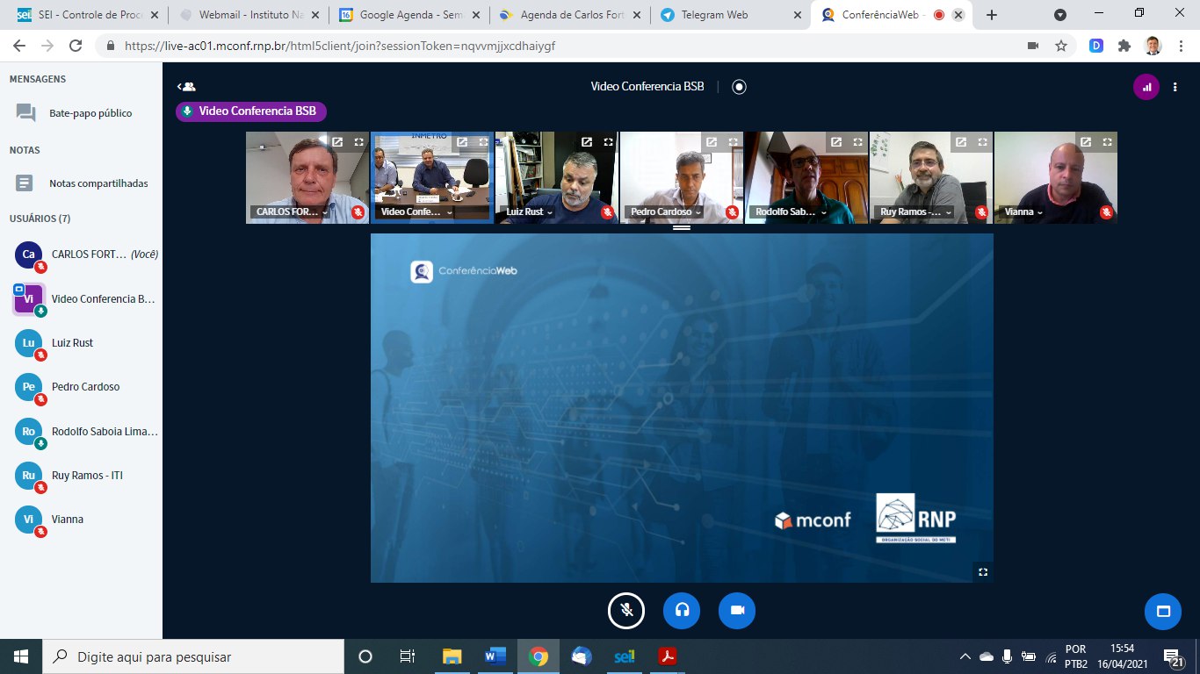Screen dimensions: 1200x674
Task: Toggle webcam sharing button
Action: (x=737, y=611)
